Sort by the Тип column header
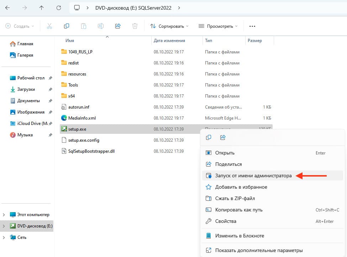 209,41
